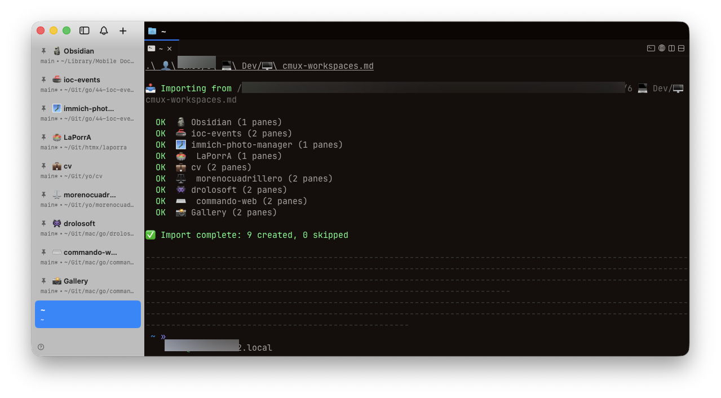Close the open terminal tab
The height and width of the screenshot is (398, 721).
click(x=169, y=48)
